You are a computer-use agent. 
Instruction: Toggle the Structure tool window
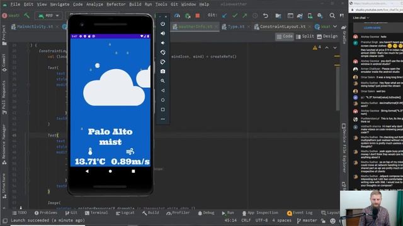point(4,186)
